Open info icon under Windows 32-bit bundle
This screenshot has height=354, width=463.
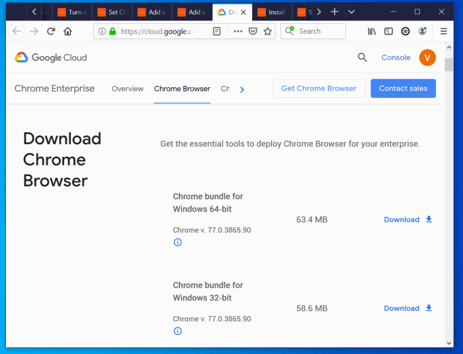click(177, 331)
